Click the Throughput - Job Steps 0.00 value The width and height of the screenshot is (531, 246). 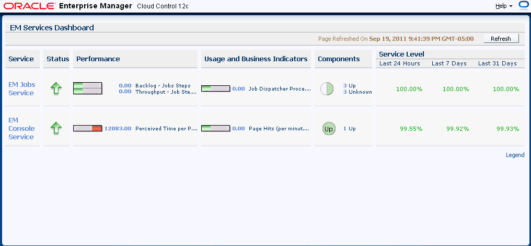click(125, 91)
